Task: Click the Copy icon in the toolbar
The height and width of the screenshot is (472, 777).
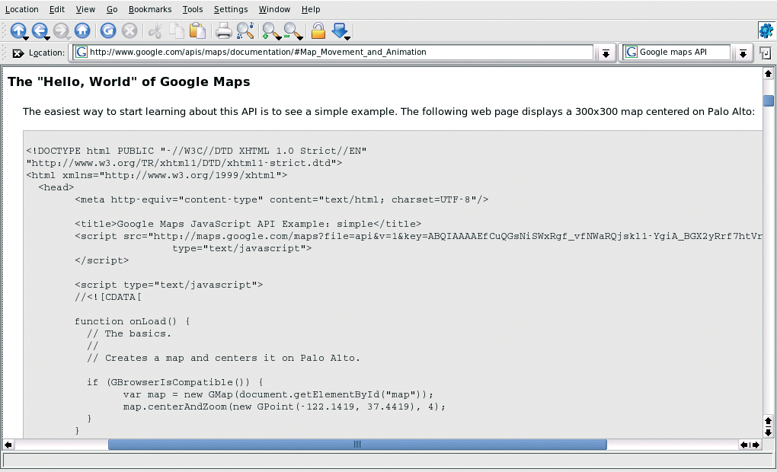Action: (x=177, y=30)
